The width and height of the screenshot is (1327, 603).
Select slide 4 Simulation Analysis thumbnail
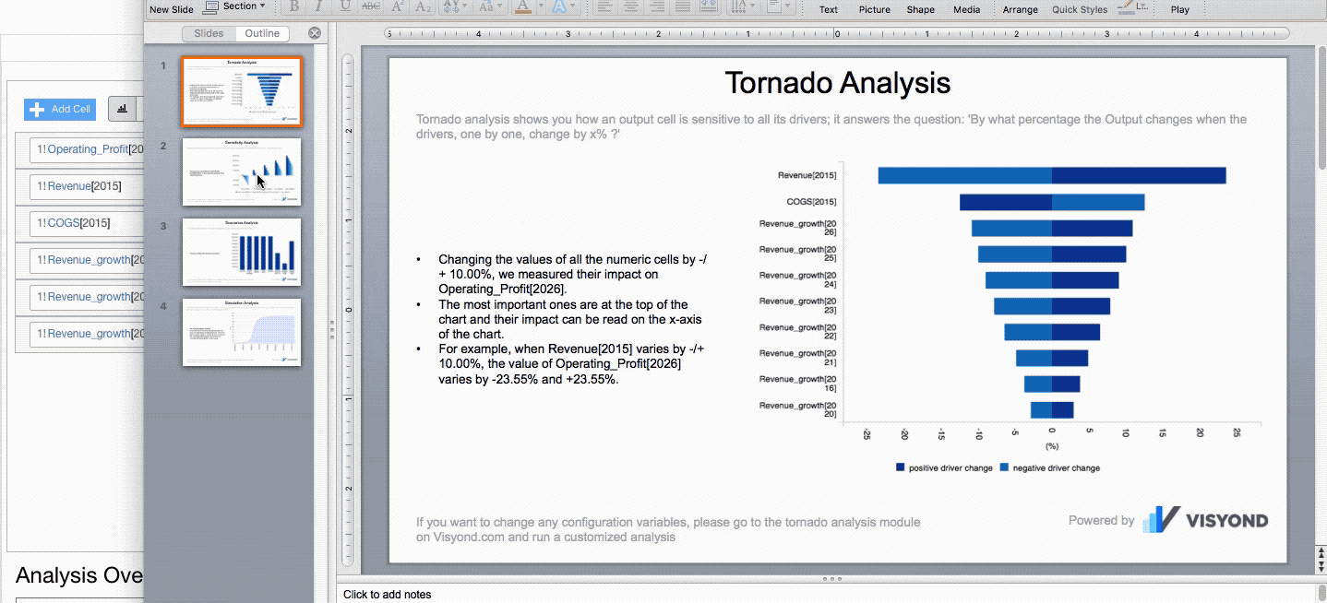pyautogui.click(x=242, y=332)
